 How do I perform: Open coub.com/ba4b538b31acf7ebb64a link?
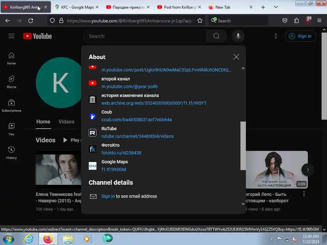pos(137,120)
